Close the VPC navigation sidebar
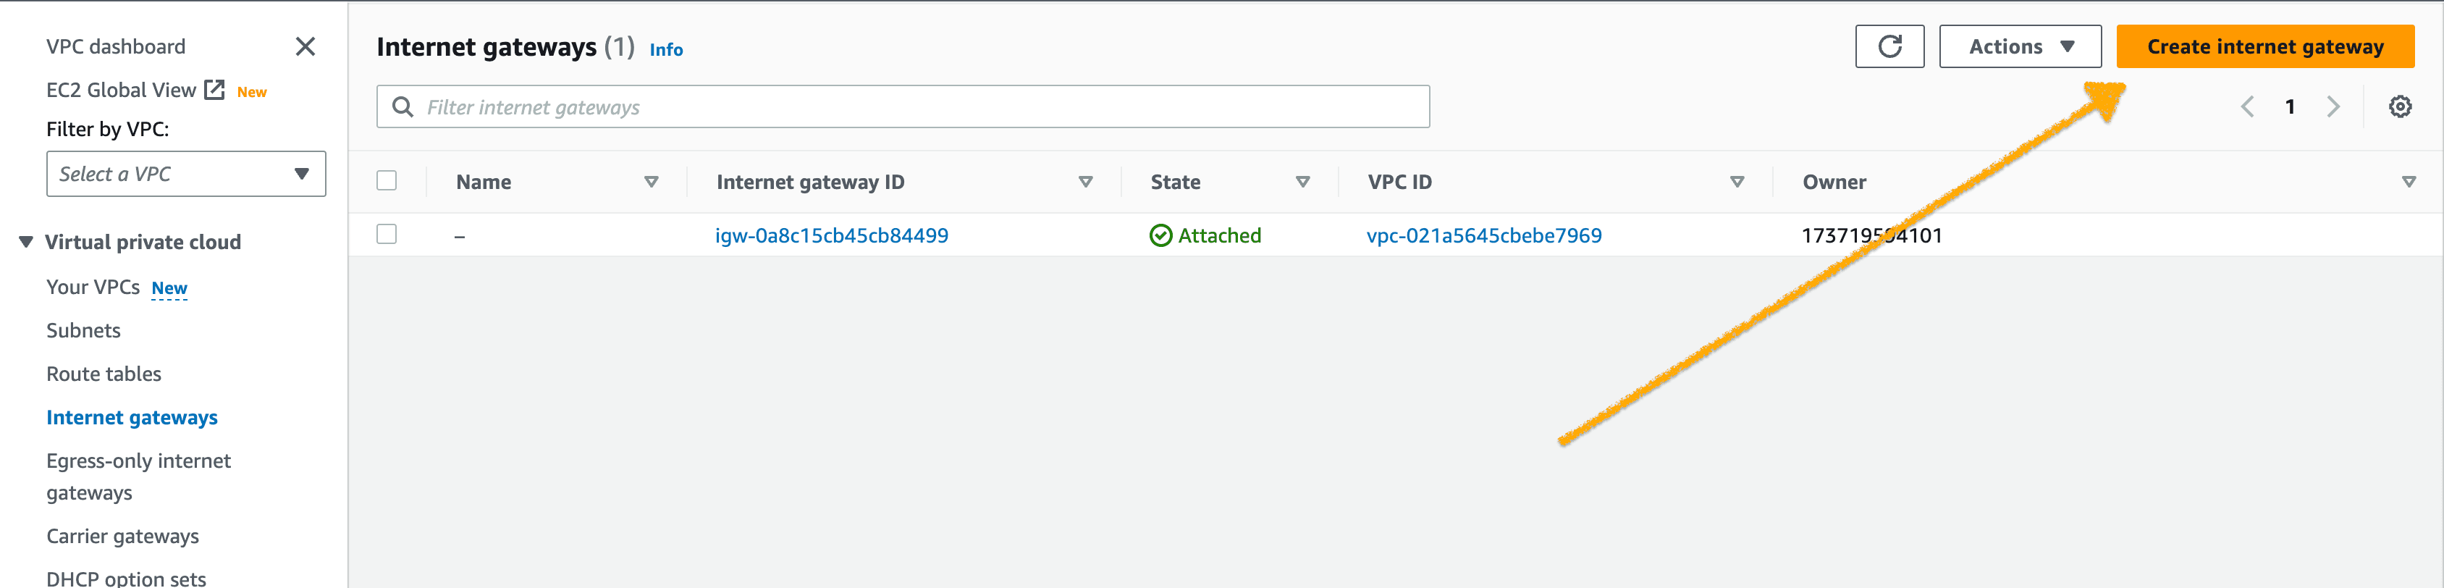The image size is (2444, 588). click(305, 46)
